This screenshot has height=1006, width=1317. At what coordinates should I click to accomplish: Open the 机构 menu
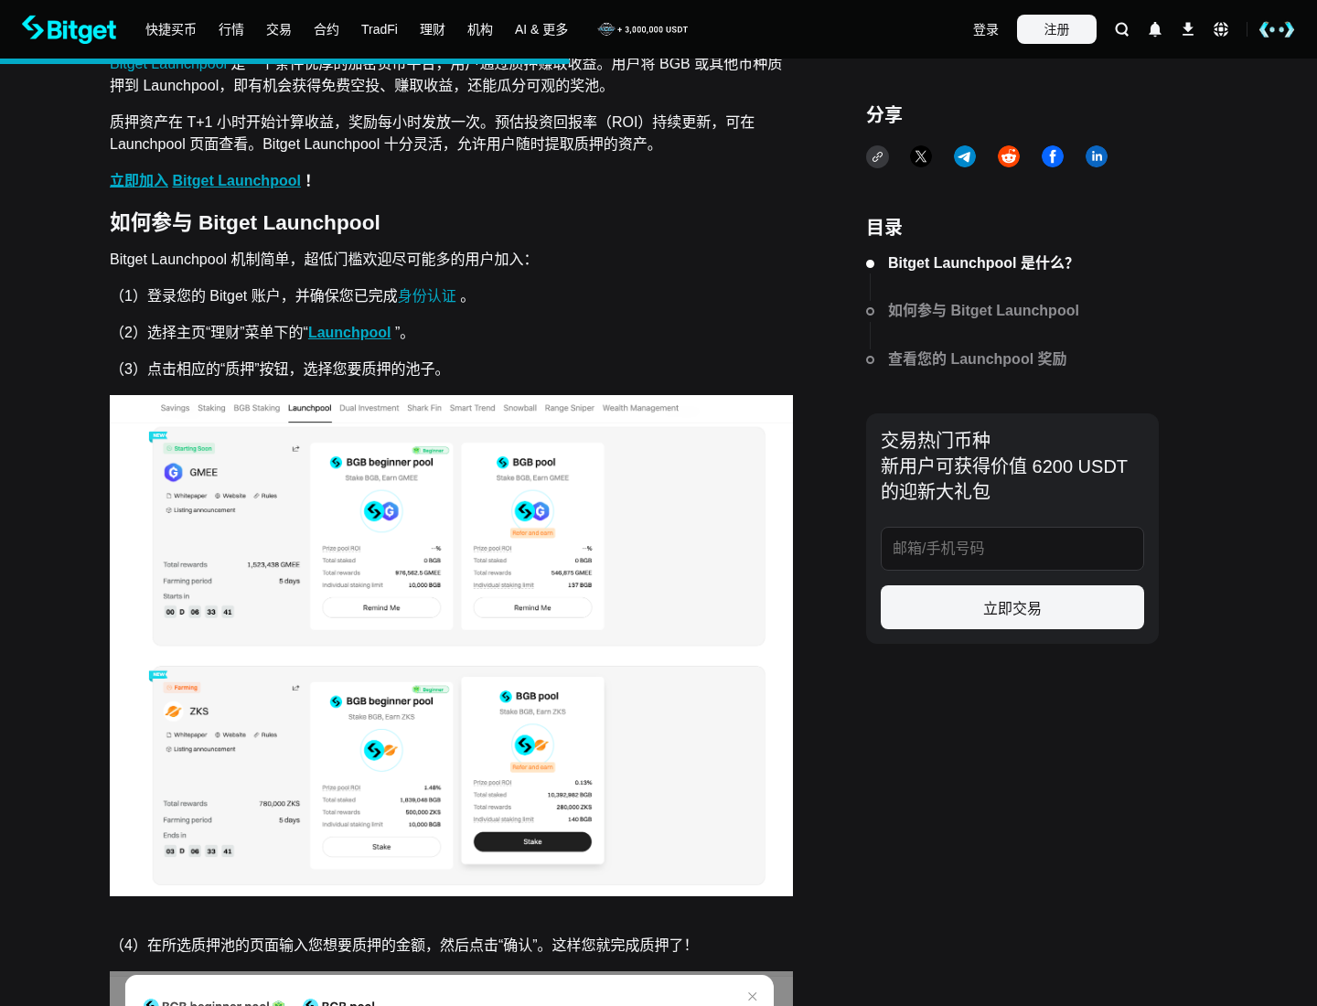pos(480,29)
